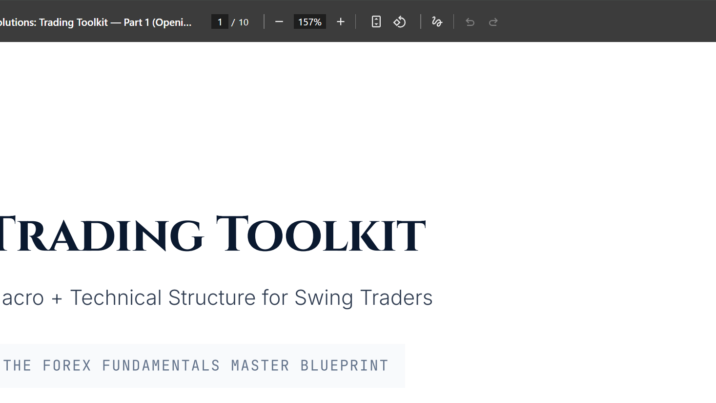Click the 157% zoom level field
This screenshot has width=716, height=403.
[310, 22]
